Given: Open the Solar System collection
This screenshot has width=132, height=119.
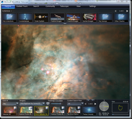Looking at the screenshot, I should (41, 18).
